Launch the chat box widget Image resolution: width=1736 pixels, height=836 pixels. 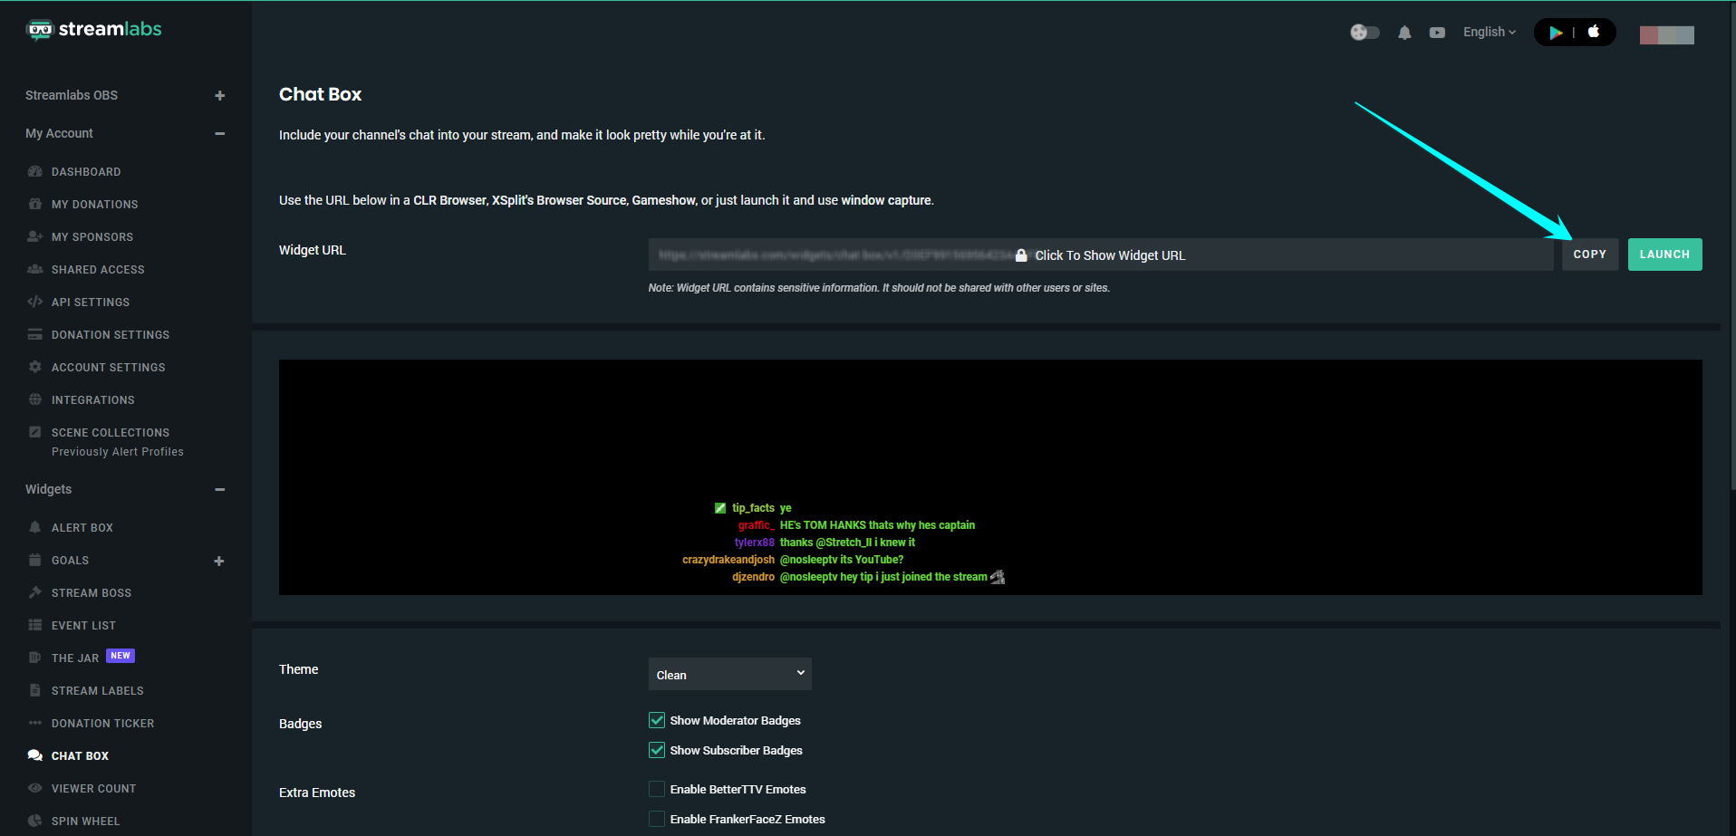(x=1665, y=255)
